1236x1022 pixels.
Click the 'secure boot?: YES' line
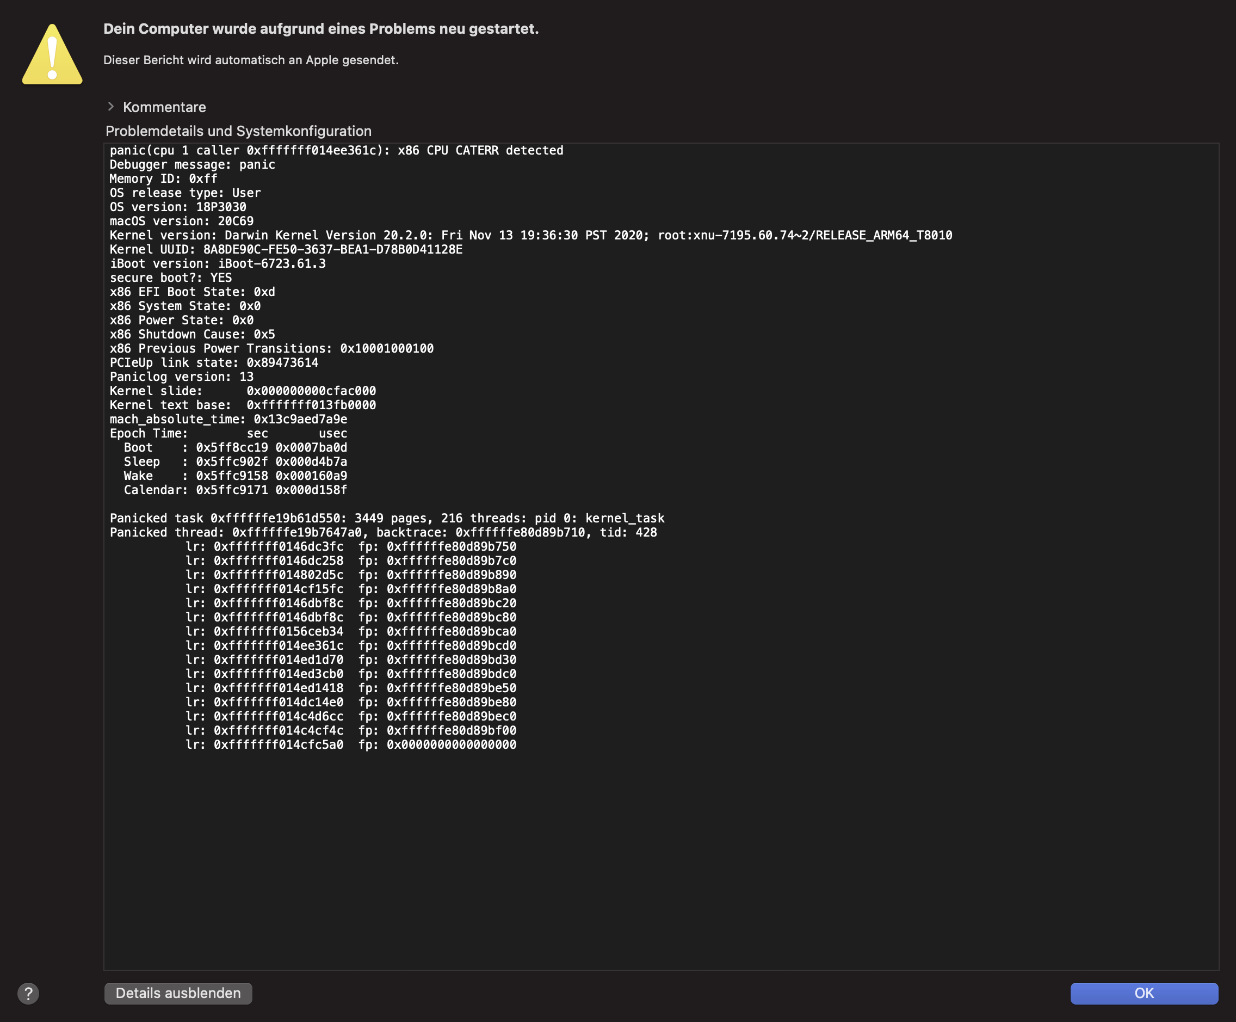[171, 278]
